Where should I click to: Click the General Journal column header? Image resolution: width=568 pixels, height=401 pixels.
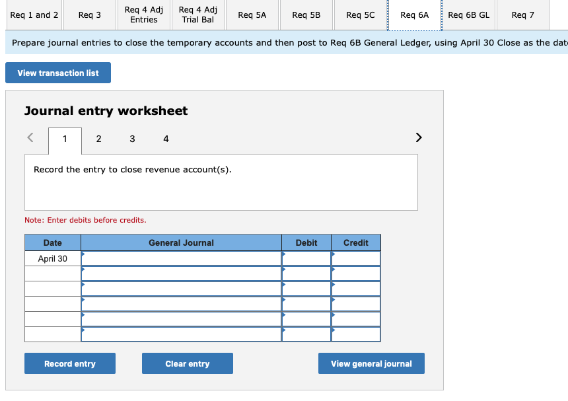click(x=181, y=242)
